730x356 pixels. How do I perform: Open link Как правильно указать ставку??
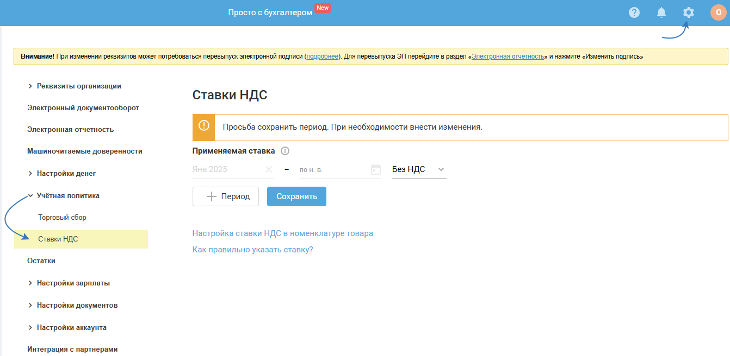pyautogui.click(x=253, y=250)
